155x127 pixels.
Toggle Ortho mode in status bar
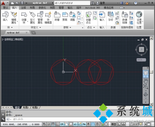(x=57, y=124)
